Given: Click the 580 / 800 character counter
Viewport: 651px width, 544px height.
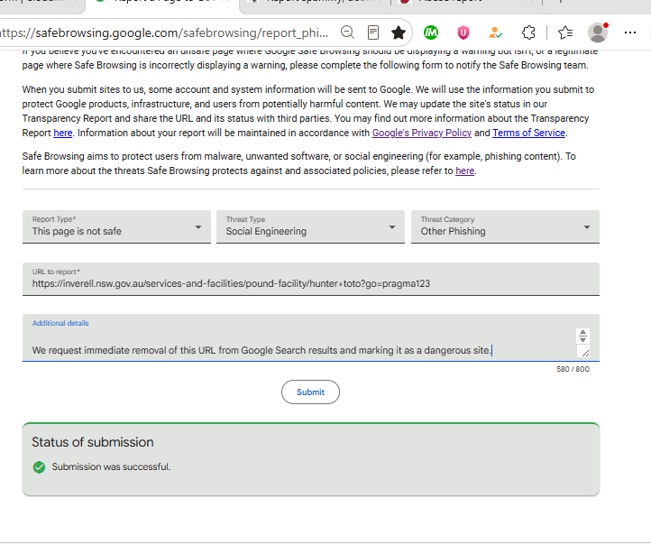Looking at the screenshot, I should pos(573,369).
